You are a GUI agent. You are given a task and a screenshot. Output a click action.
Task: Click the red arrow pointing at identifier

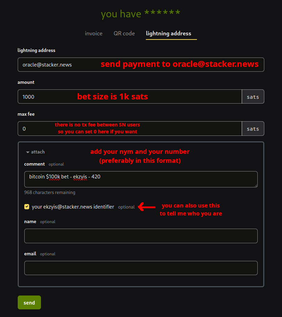click(x=147, y=207)
